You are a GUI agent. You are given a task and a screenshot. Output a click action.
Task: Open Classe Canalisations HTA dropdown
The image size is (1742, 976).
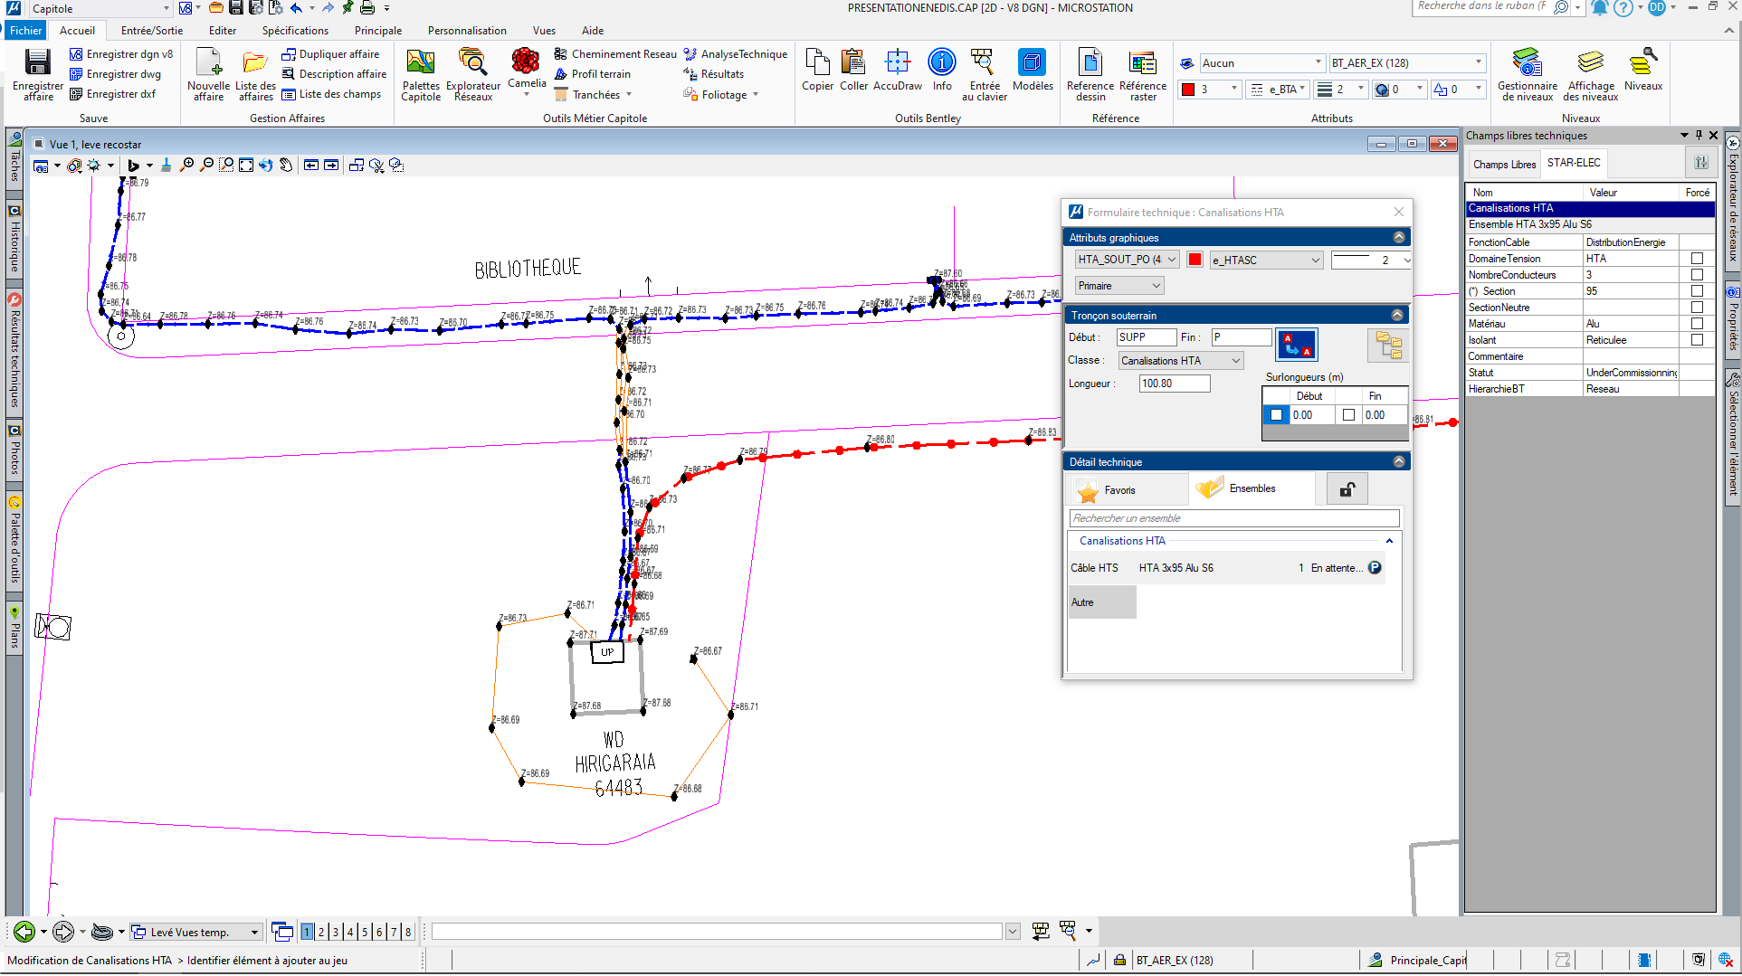(1181, 361)
